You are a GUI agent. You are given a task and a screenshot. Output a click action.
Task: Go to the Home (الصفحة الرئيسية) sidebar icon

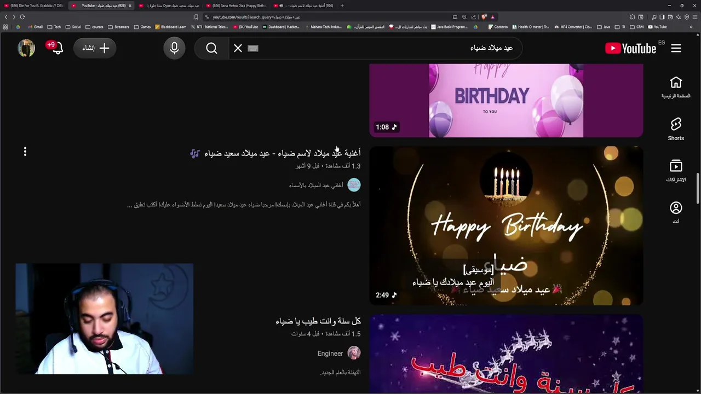pos(676,88)
